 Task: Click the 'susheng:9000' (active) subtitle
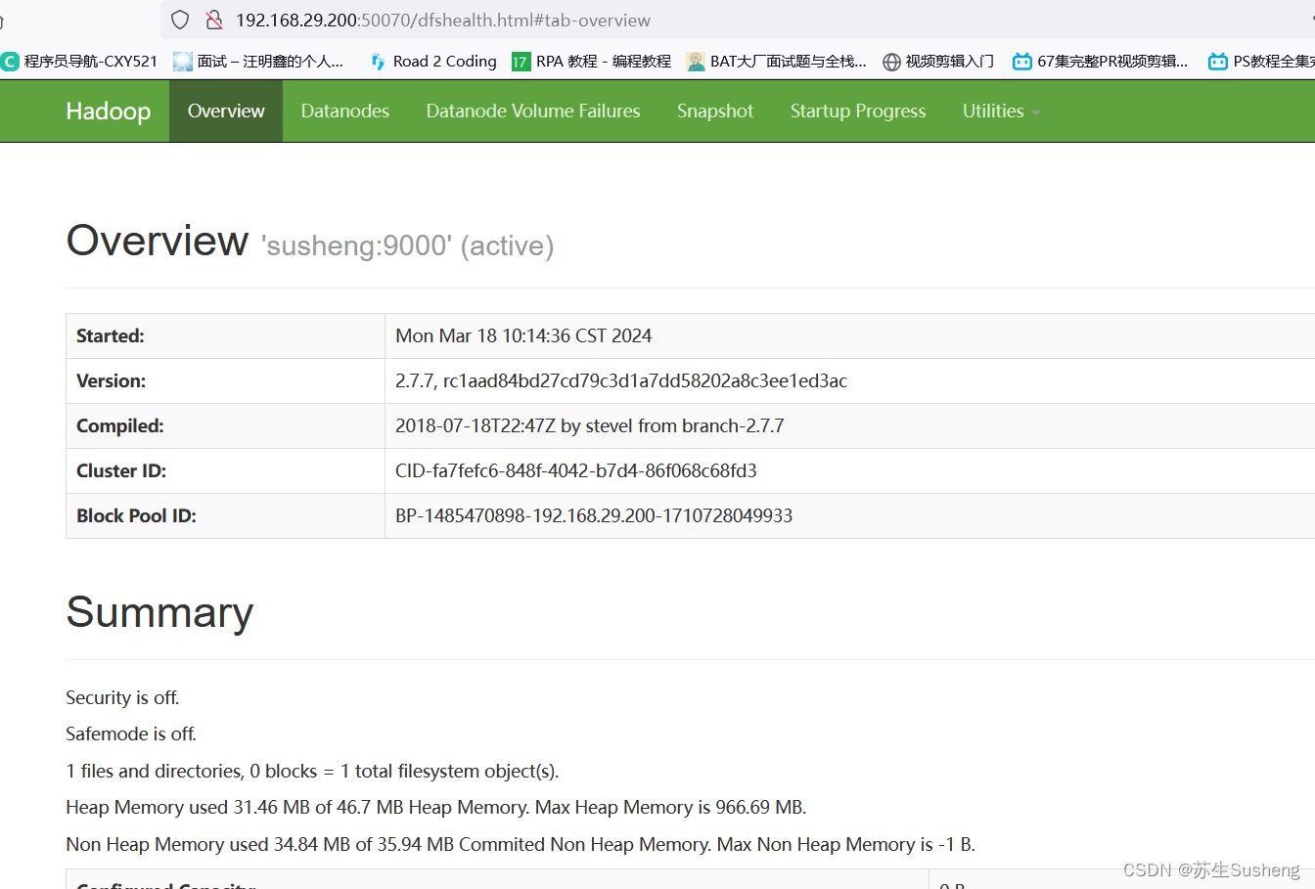coord(407,245)
